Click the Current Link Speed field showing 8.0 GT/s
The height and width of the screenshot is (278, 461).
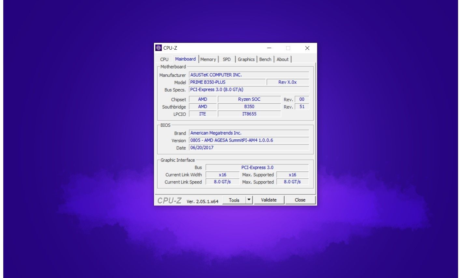point(223,182)
